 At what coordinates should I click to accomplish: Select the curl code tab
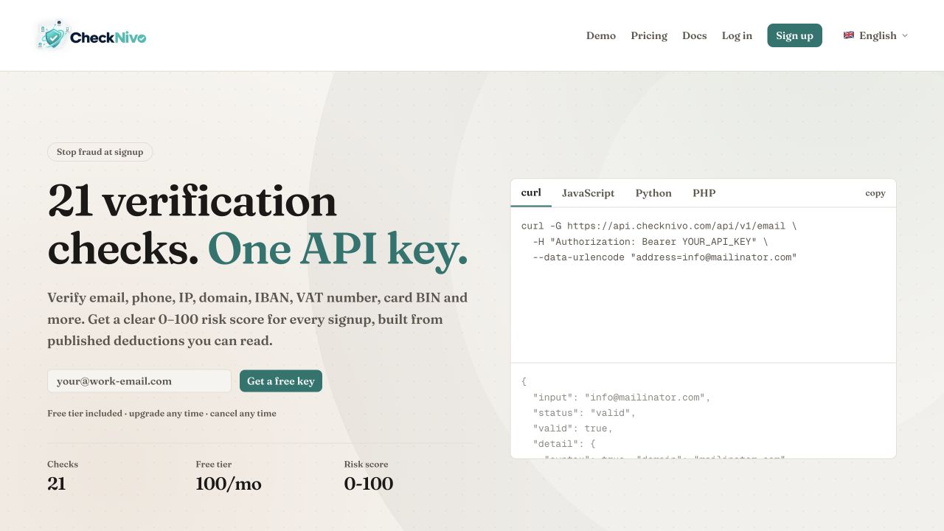(531, 192)
